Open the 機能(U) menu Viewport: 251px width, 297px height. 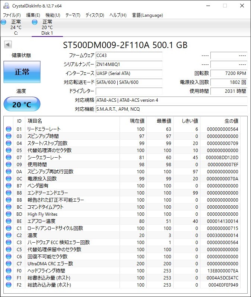53,15
